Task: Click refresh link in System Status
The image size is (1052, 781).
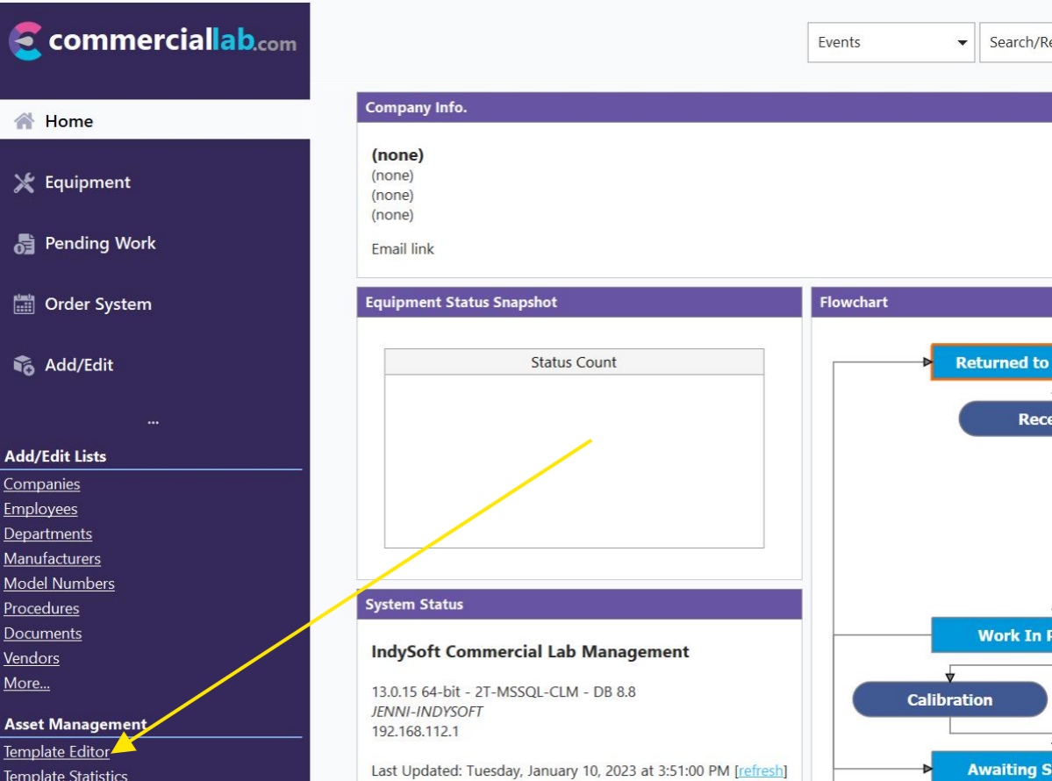Action: [x=760, y=770]
